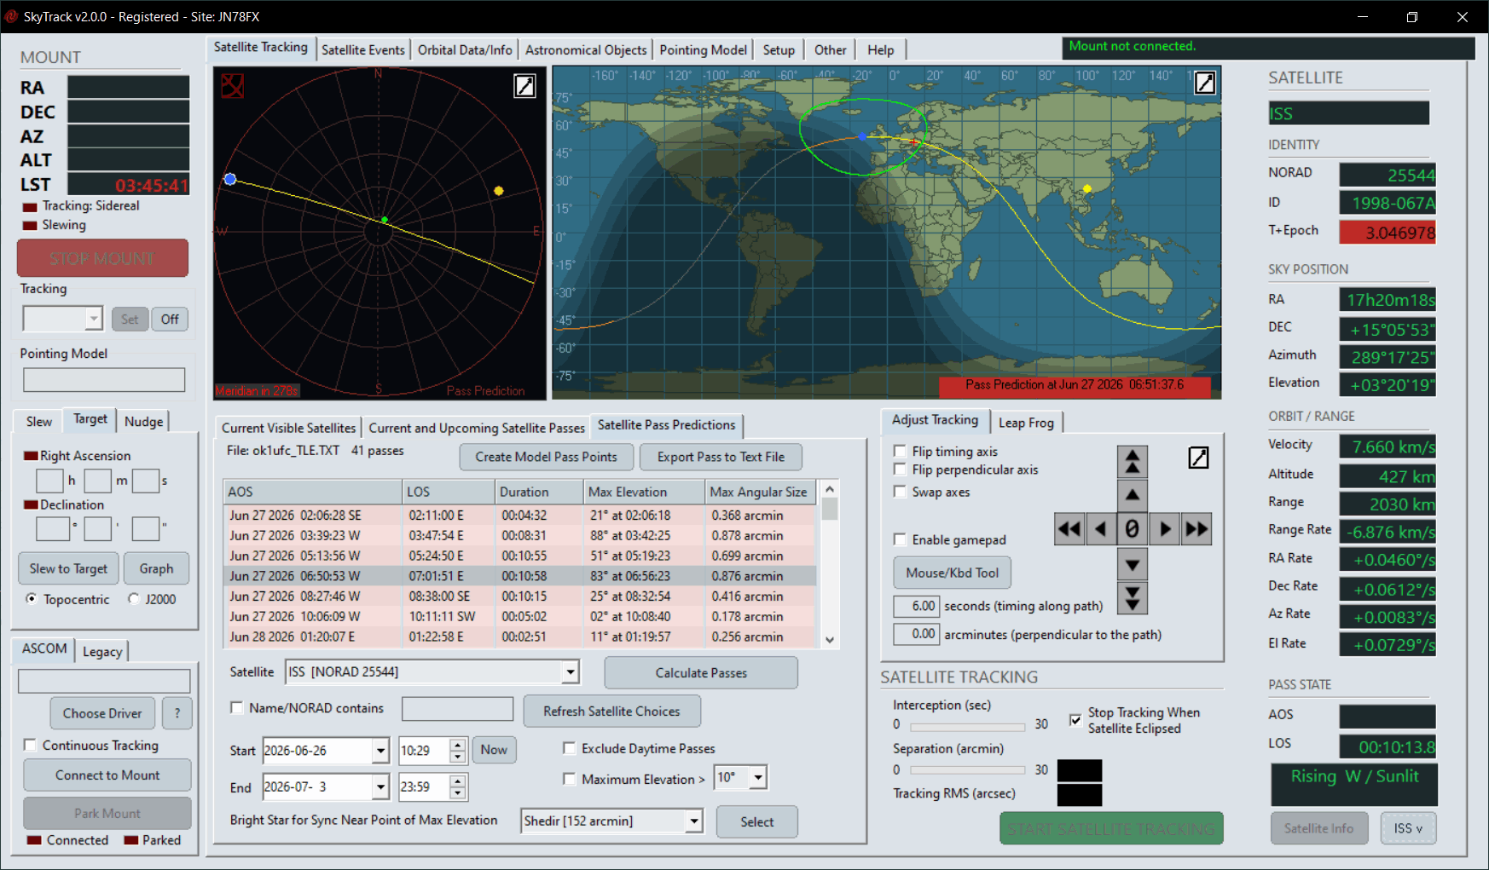Image resolution: width=1489 pixels, height=870 pixels.
Task: Click pass list scrollbar up arrow
Action: tap(830, 489)
